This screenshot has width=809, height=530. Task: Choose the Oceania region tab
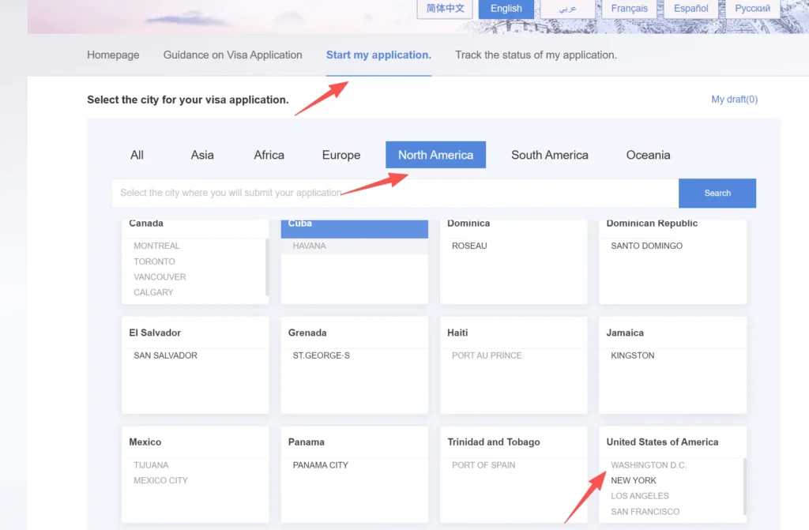pyautogui.click(x=648, y=155)
